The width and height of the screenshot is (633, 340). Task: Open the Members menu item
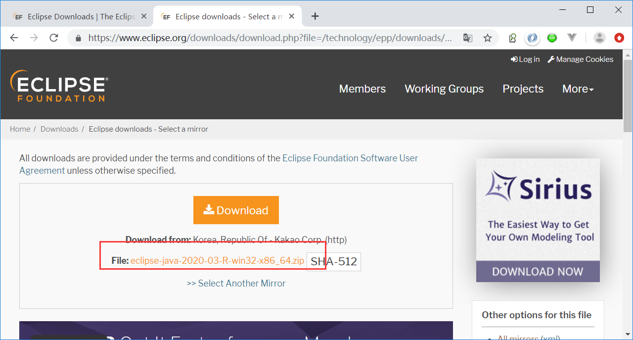(362, 89)
